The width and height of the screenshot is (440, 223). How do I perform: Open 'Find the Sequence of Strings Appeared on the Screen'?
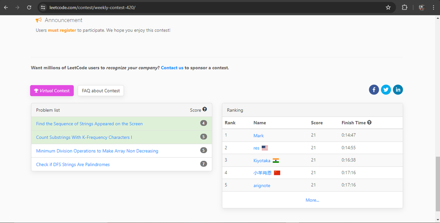(89, 124)
